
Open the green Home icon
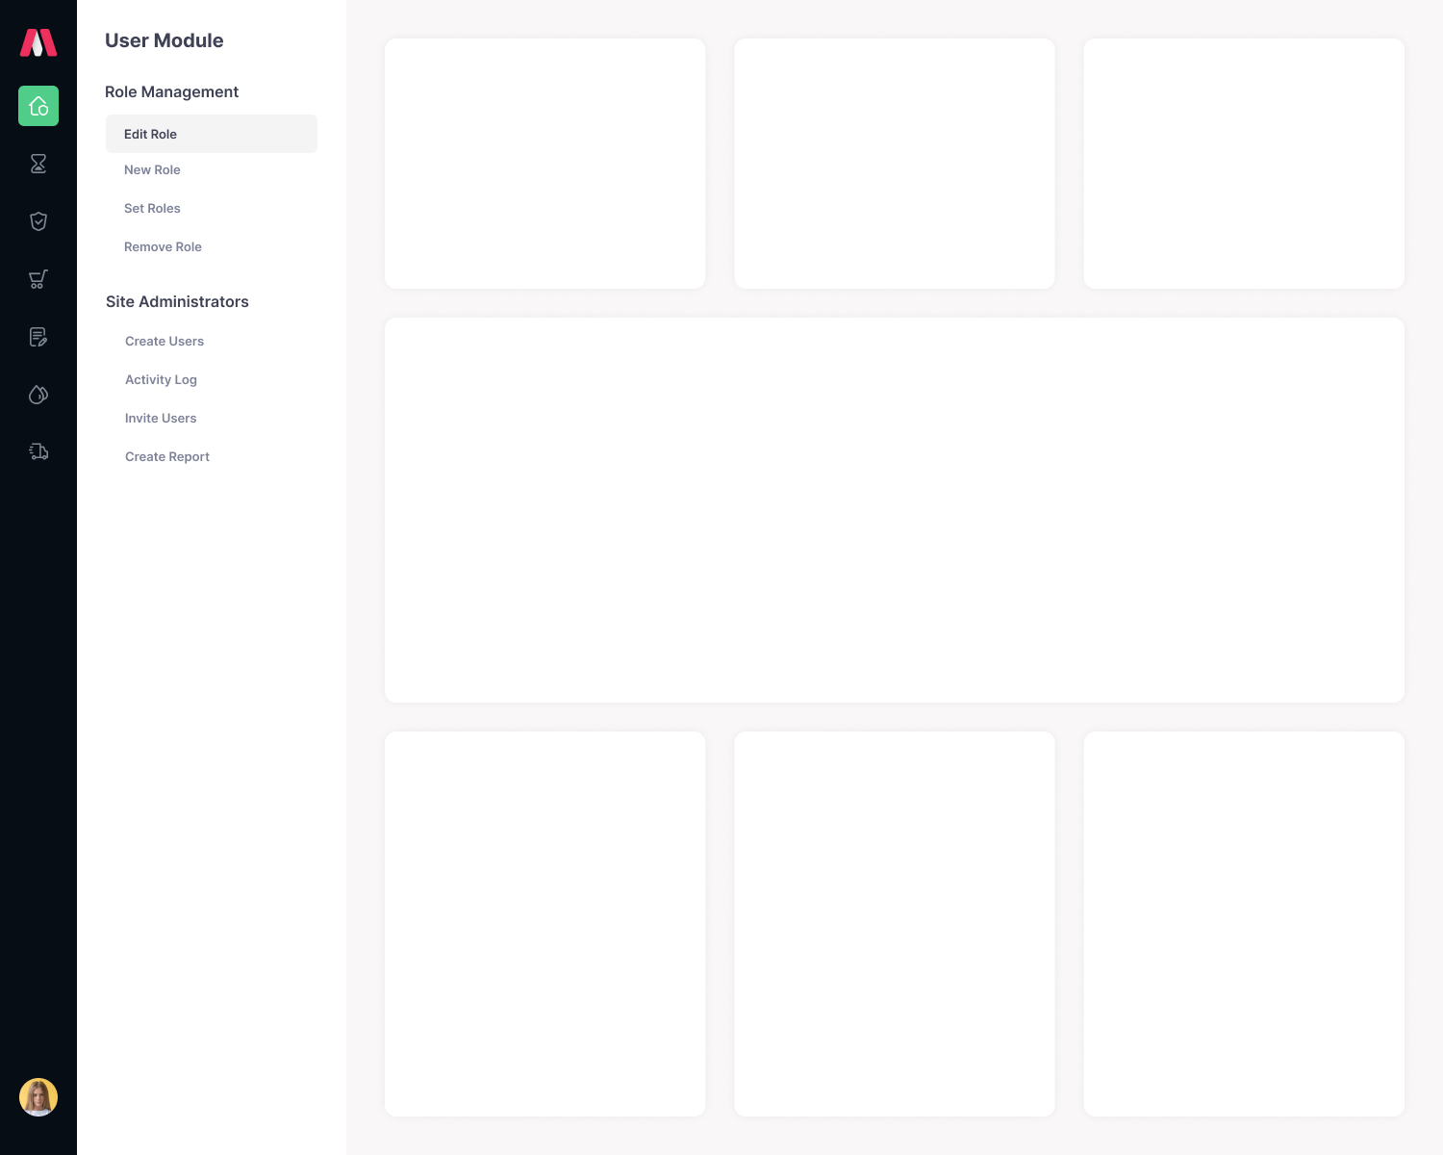[x=38, y=106]
